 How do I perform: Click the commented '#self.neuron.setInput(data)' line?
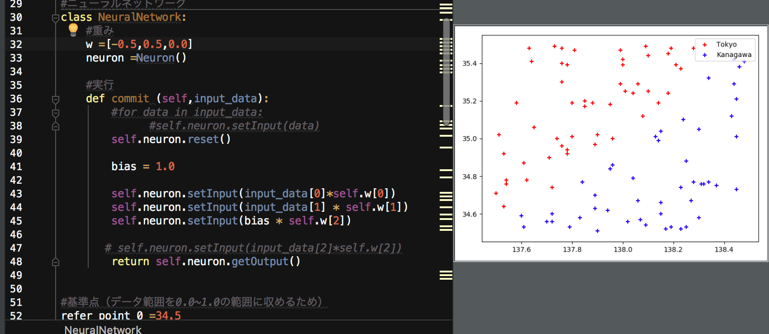(x=234, y=126)
